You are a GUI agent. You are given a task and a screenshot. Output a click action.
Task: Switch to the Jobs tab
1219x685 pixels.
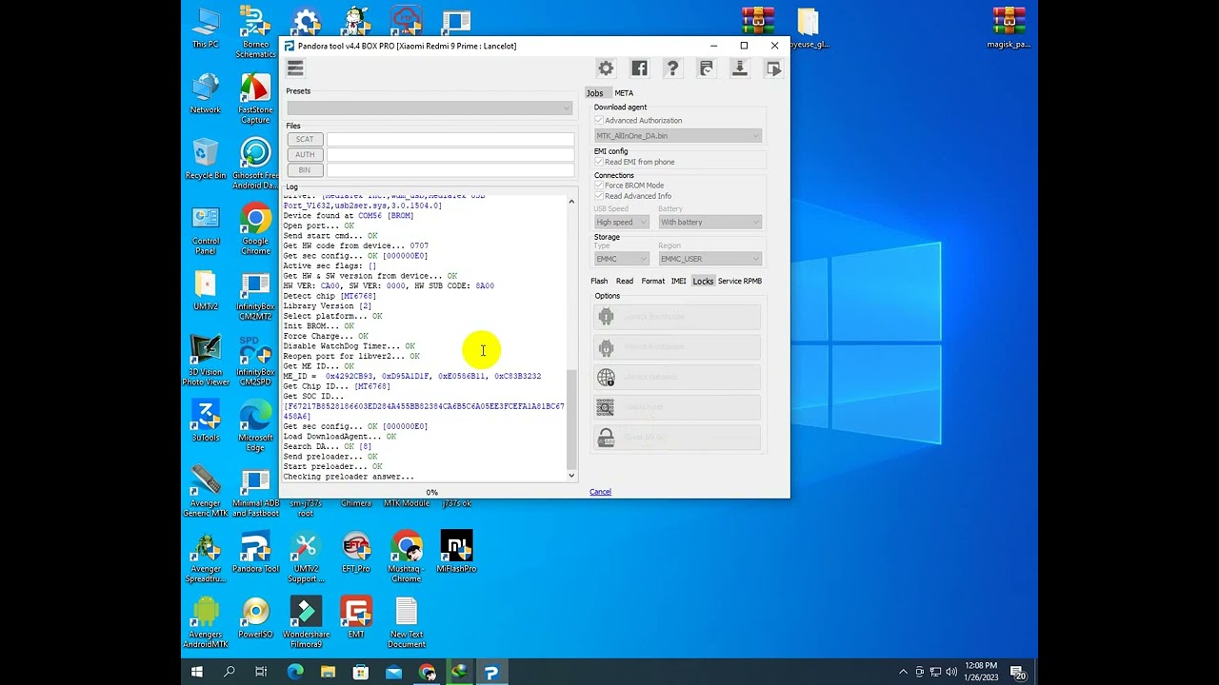(x=595, y=93)
